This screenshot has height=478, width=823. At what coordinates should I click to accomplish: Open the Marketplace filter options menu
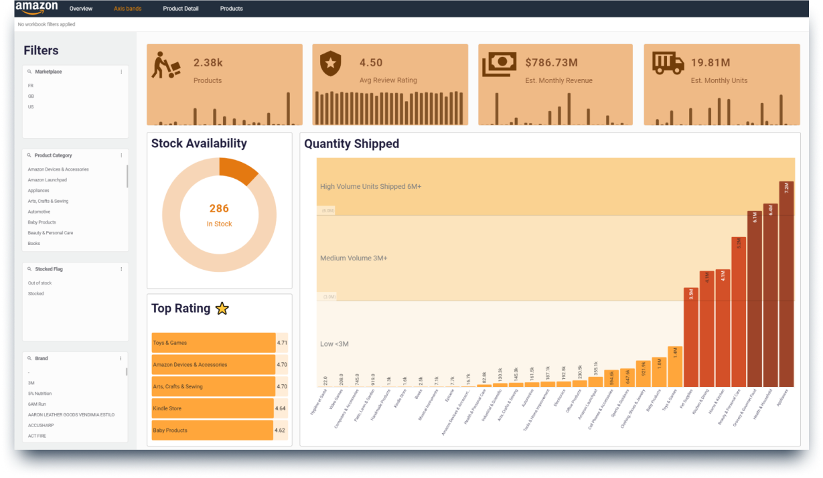121,72
